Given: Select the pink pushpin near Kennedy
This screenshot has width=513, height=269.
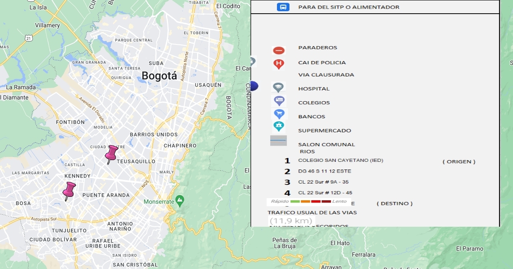Looking at the screenshot, I should (x=69, y=191).
